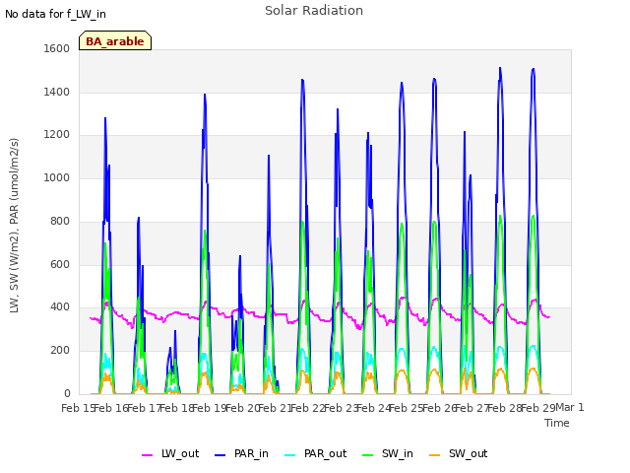The height and width of the screenshot is (473, 630).
Task: Click the LW_out magenta legend swatch
Action: pyautogui.click(x=147, y=455)
